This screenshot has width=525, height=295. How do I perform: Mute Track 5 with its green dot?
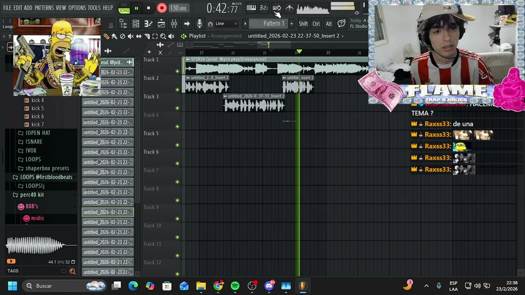pyautogui.click(x=177, y=145)
